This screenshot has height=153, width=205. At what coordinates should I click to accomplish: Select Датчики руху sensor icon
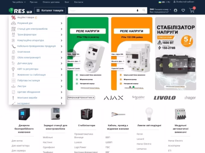(x=13, y=63)
